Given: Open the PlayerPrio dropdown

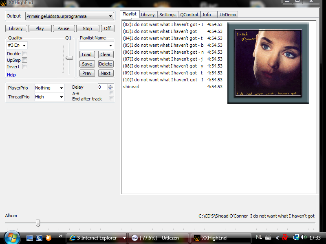Looking at the screenshot, I should (x=49, y=88).
